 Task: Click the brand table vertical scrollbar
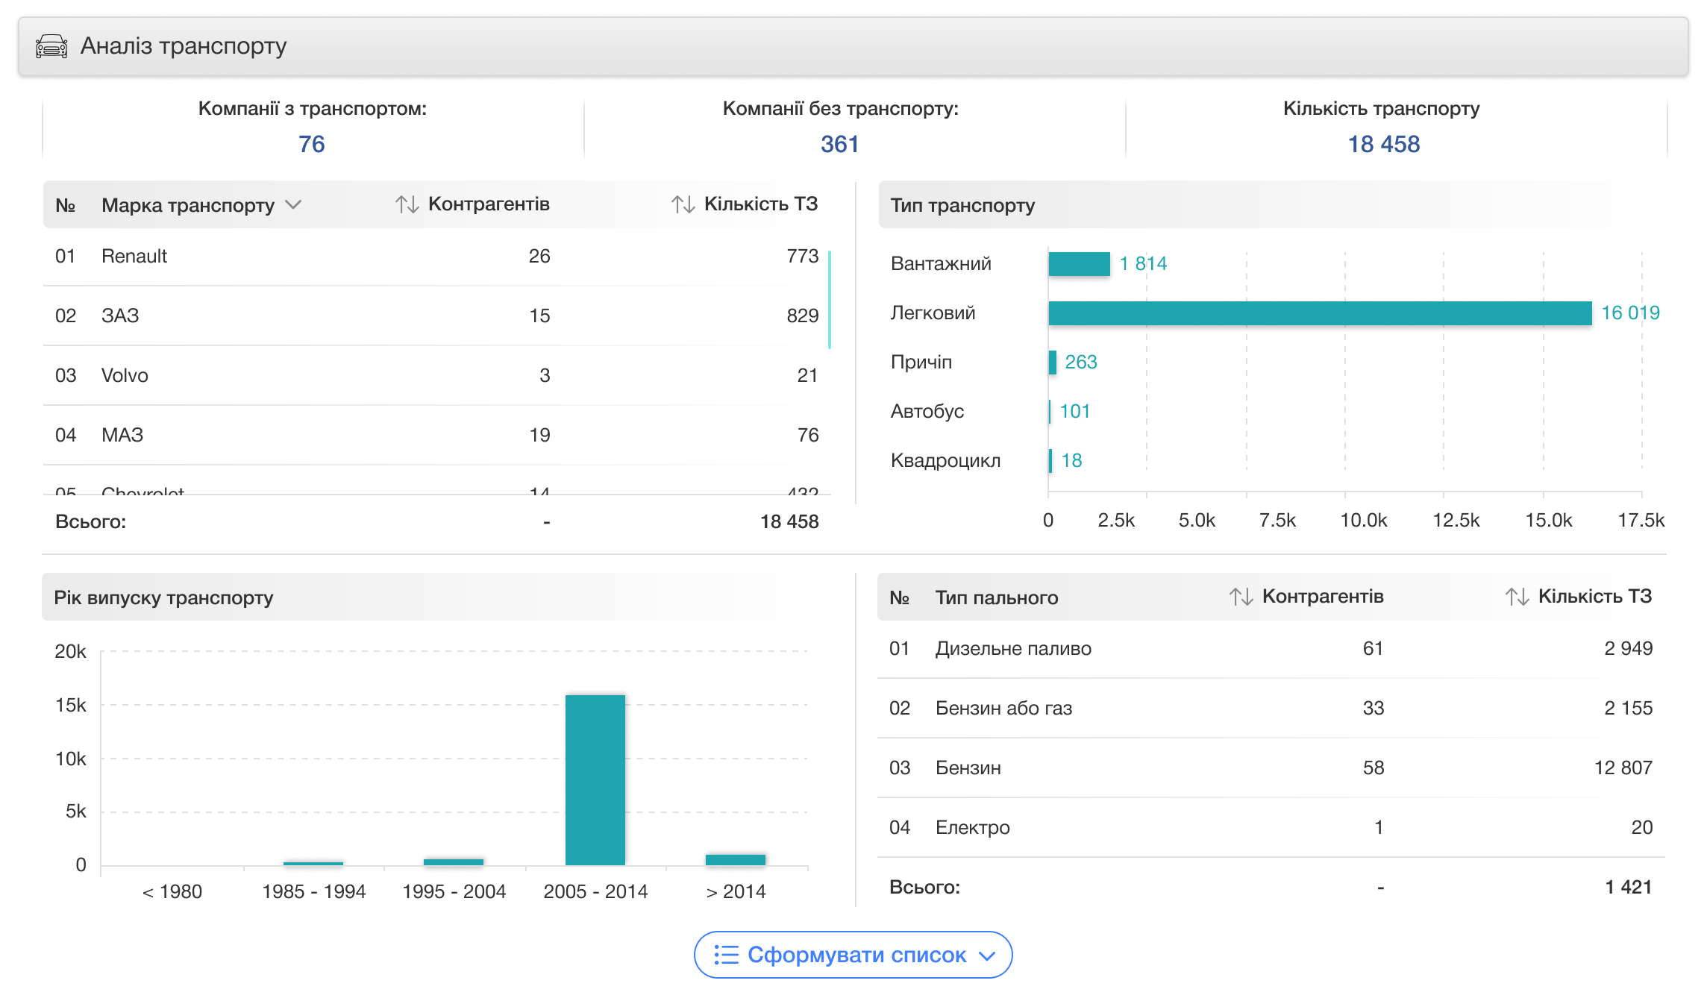click(x=830, y=300)
